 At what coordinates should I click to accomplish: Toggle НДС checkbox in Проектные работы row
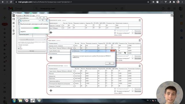point(112,81)
